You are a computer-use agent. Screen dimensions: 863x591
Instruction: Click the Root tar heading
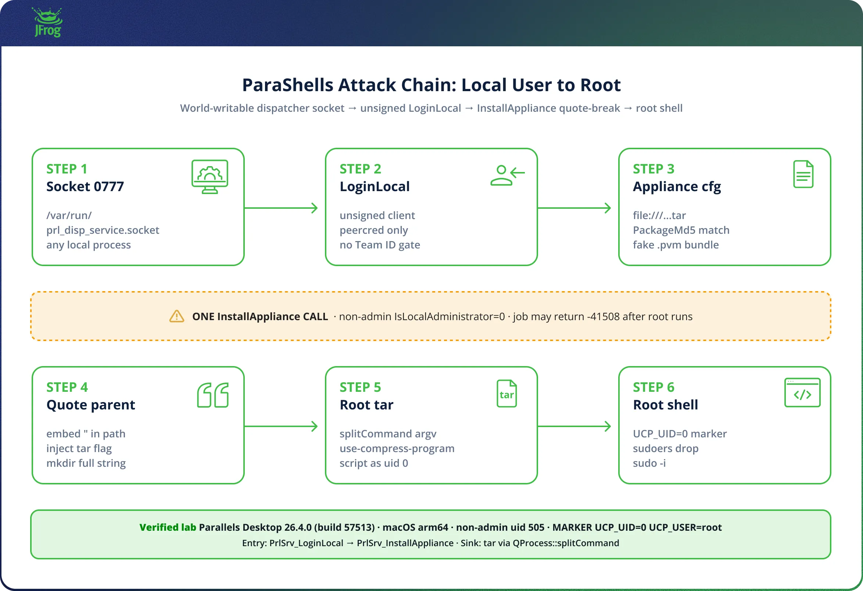tap(366, 405)
